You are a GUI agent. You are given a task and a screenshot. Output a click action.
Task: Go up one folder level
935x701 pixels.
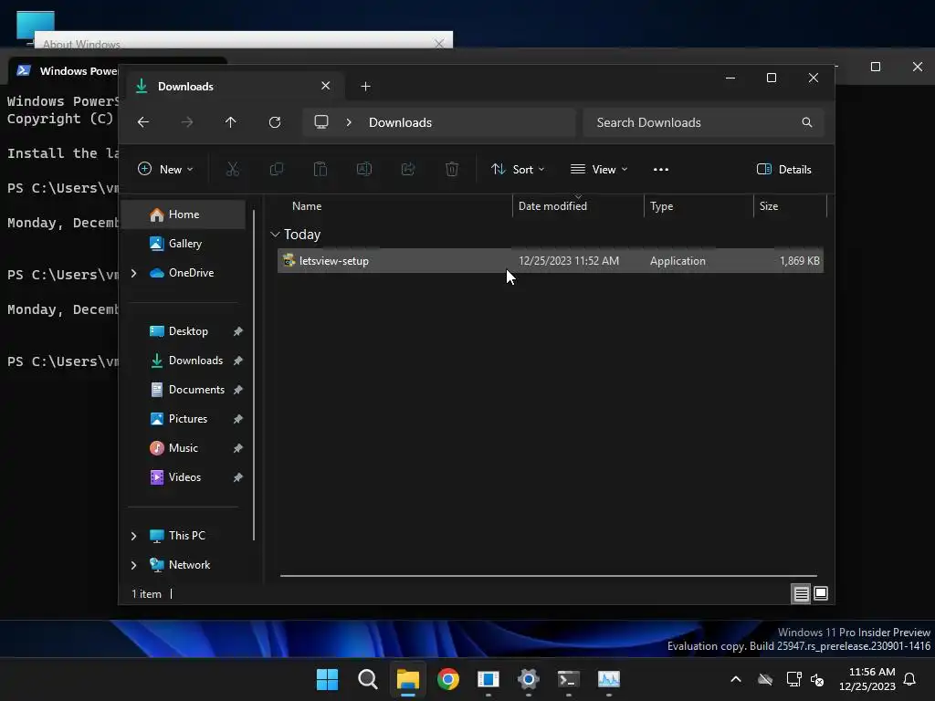coord(231,122)
